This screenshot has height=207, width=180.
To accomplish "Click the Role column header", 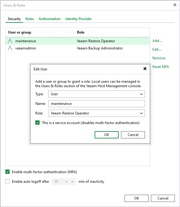I will [x=81, y=32].
